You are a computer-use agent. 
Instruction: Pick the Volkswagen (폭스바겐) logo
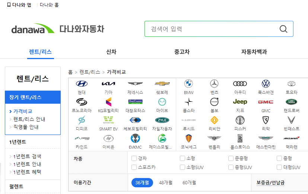(266, 84)
